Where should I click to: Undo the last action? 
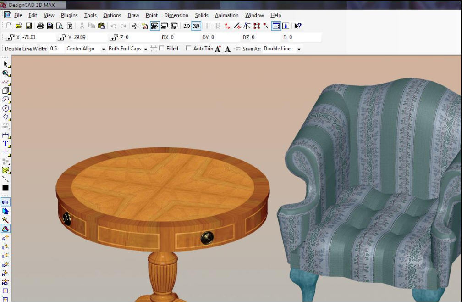coord(112,26)
